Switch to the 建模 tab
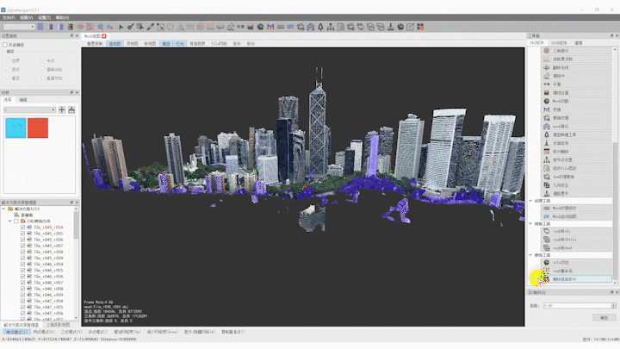The width and height of the screenshot is (620, 349). [579, 43]
